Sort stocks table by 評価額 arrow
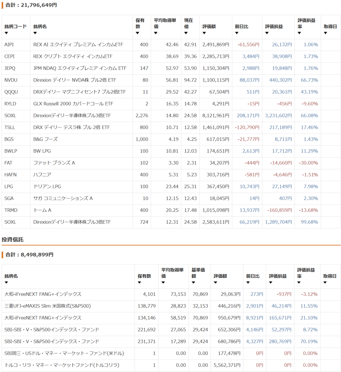 [204, 33]
